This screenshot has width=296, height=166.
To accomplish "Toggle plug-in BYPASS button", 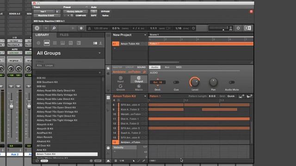I will pyautogui.click(x=105, y=12).
